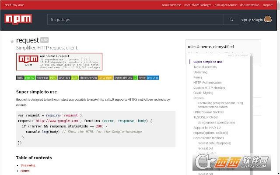Click the vulnerabilities 0 badge

coord(126,78)
